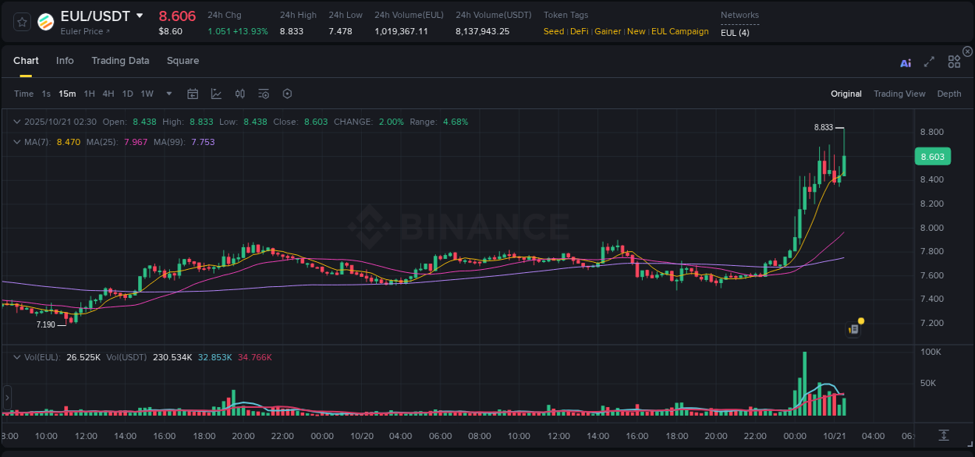Open the EUL Campaign tag link
This screenshot has width=975, height=457.
(679, 32)
